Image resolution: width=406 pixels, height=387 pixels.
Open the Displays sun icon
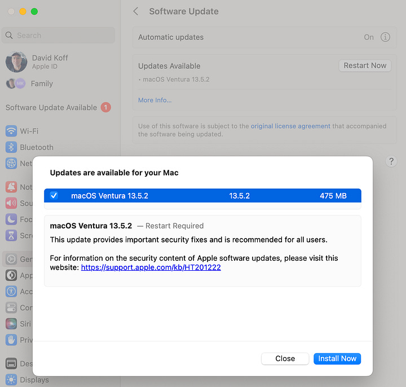tap(11, 380)
